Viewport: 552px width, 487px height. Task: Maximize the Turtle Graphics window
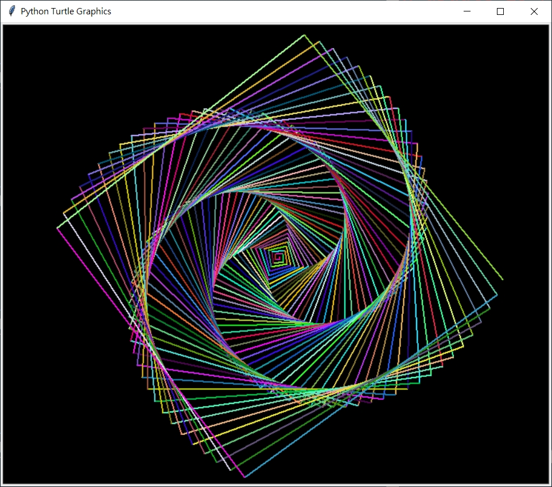pos(500,11)
